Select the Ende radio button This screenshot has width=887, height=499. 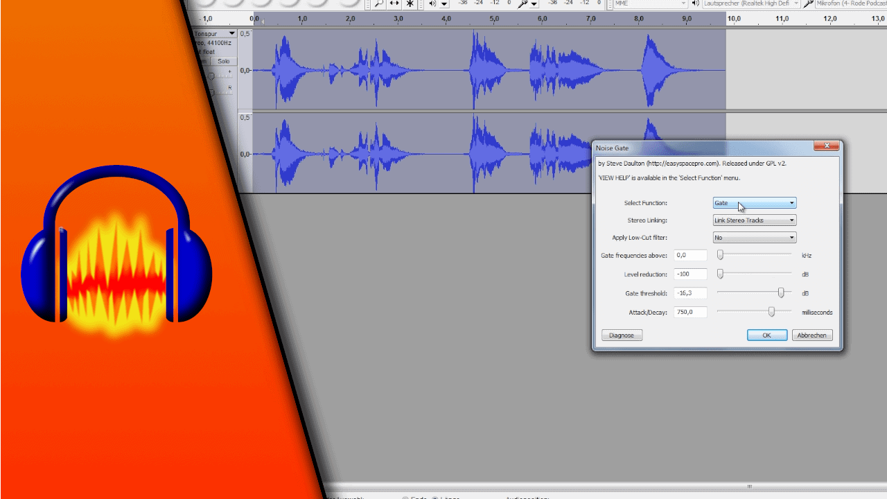point(405,498)
